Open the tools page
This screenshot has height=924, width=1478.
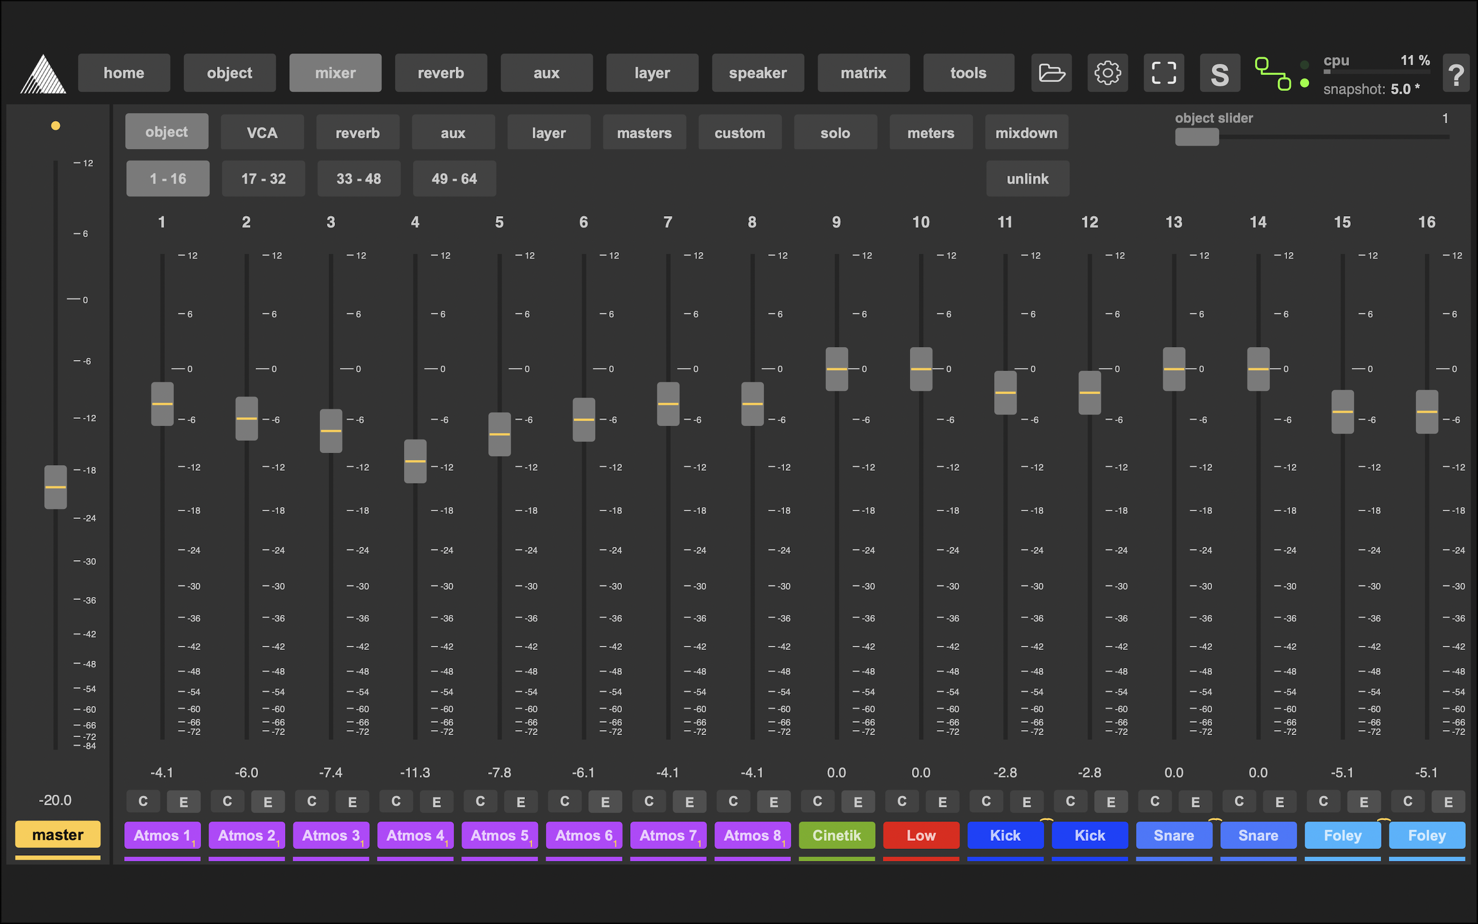pyautogui.click(x=968, y=73)
